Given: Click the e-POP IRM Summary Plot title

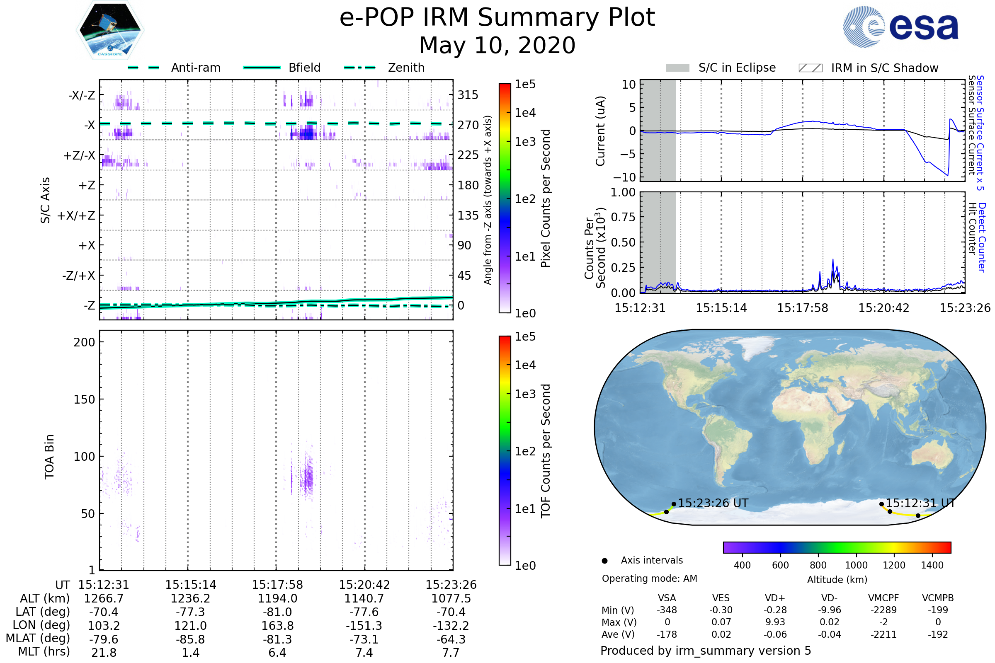Looking at the screenshot, I should [x=497, y=18].
